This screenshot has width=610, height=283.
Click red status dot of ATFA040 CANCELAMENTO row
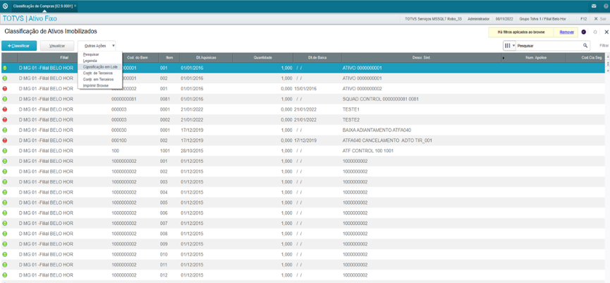click(x=5, y=140)
